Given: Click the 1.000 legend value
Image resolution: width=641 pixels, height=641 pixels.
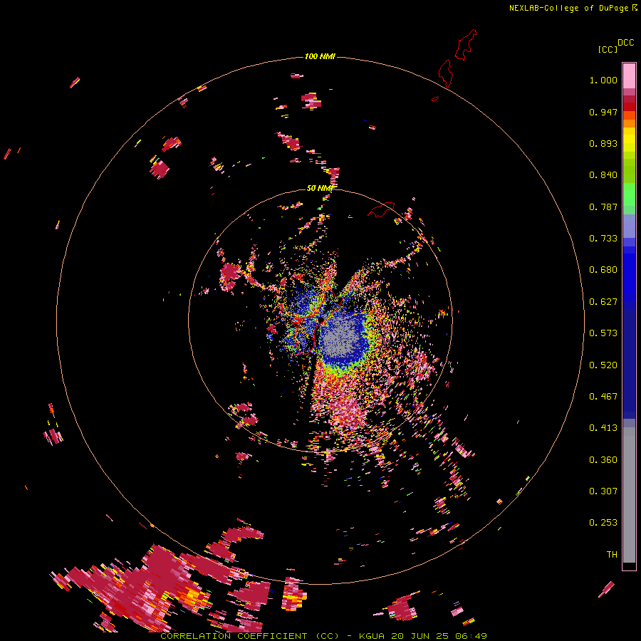Looking at the screenshot, I should (x=603, y=80).
